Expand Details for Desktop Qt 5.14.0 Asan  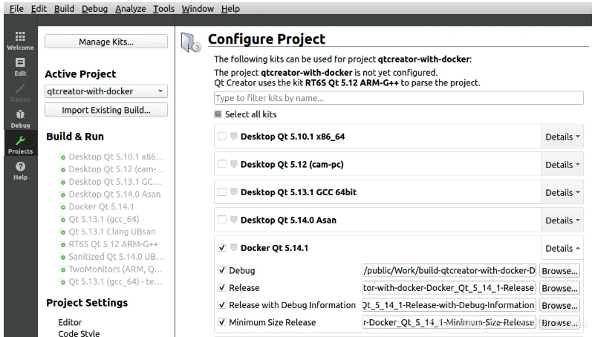tap(562, 220)
